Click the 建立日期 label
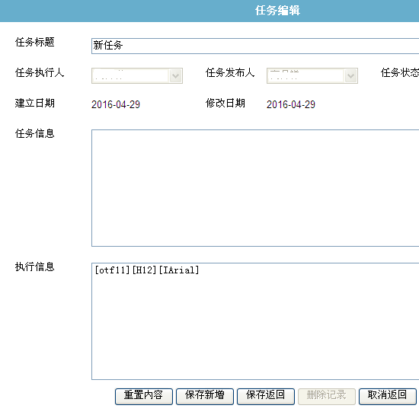 coord(35,103)
